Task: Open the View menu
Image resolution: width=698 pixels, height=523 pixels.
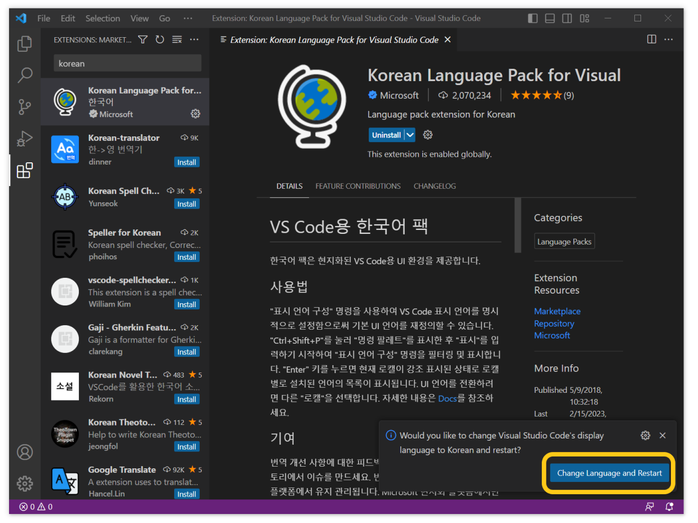Action: [140, 18]
